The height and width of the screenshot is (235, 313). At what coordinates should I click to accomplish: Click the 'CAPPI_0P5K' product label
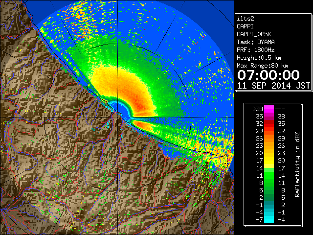point(254,34)
